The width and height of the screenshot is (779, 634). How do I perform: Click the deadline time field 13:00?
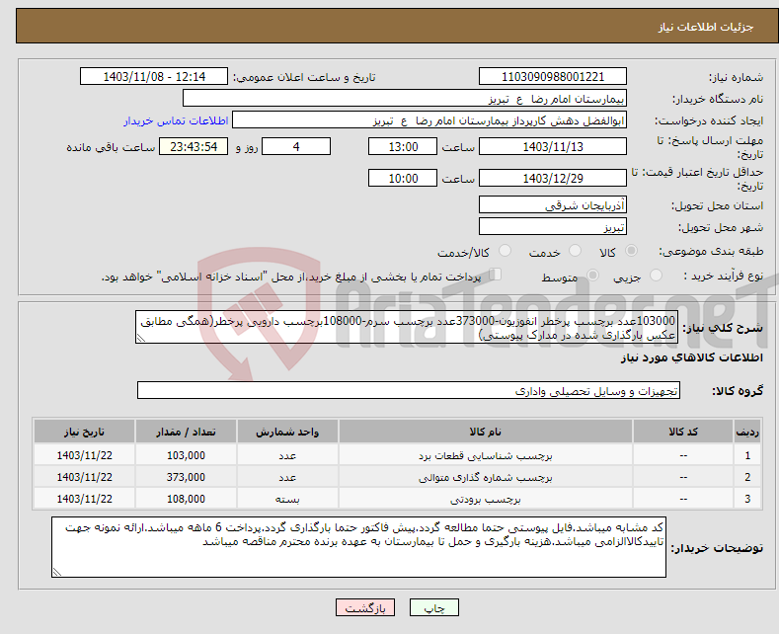[x=403, y=146]
